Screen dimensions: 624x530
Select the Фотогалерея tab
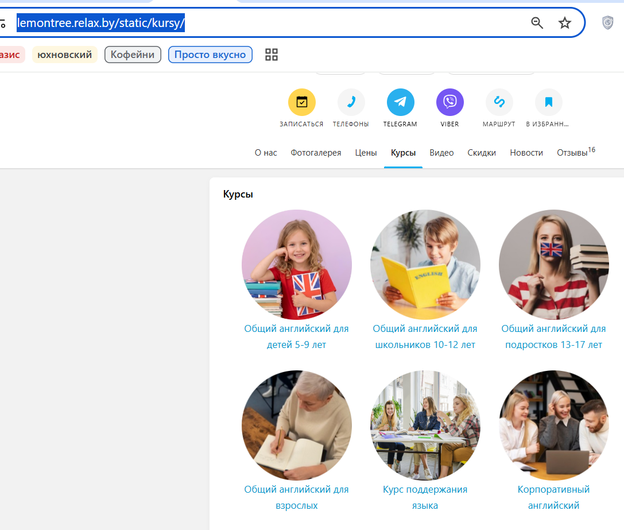click(x=316, y=153)
